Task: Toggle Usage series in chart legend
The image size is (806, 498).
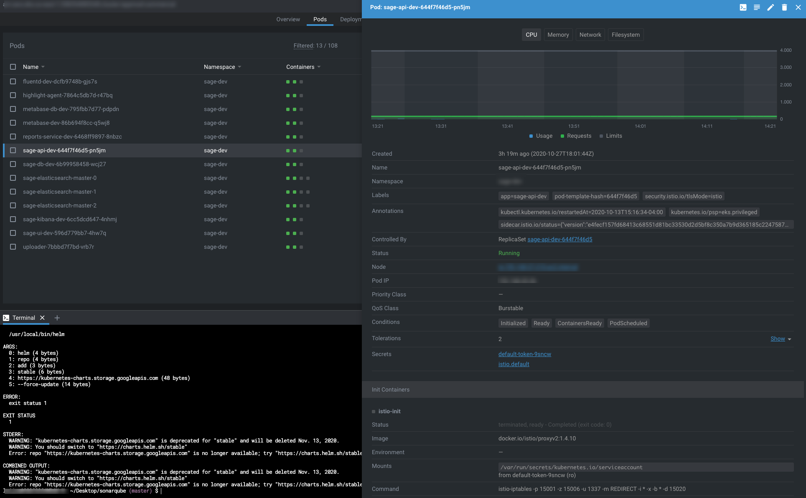Action: [541, 136]
